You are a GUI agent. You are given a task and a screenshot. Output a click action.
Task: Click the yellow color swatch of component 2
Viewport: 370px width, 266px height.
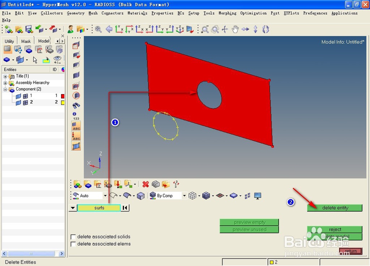coord(63,102)
